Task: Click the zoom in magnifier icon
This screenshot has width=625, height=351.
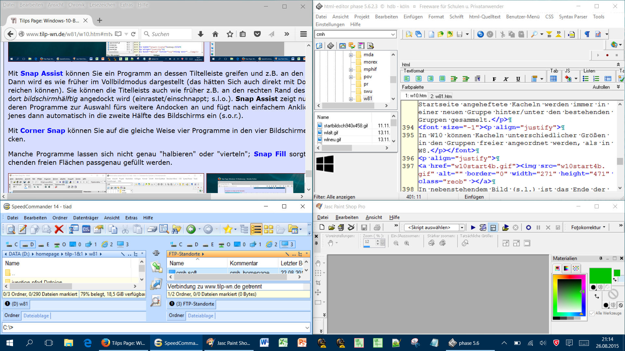Action: tap(407, 243)
